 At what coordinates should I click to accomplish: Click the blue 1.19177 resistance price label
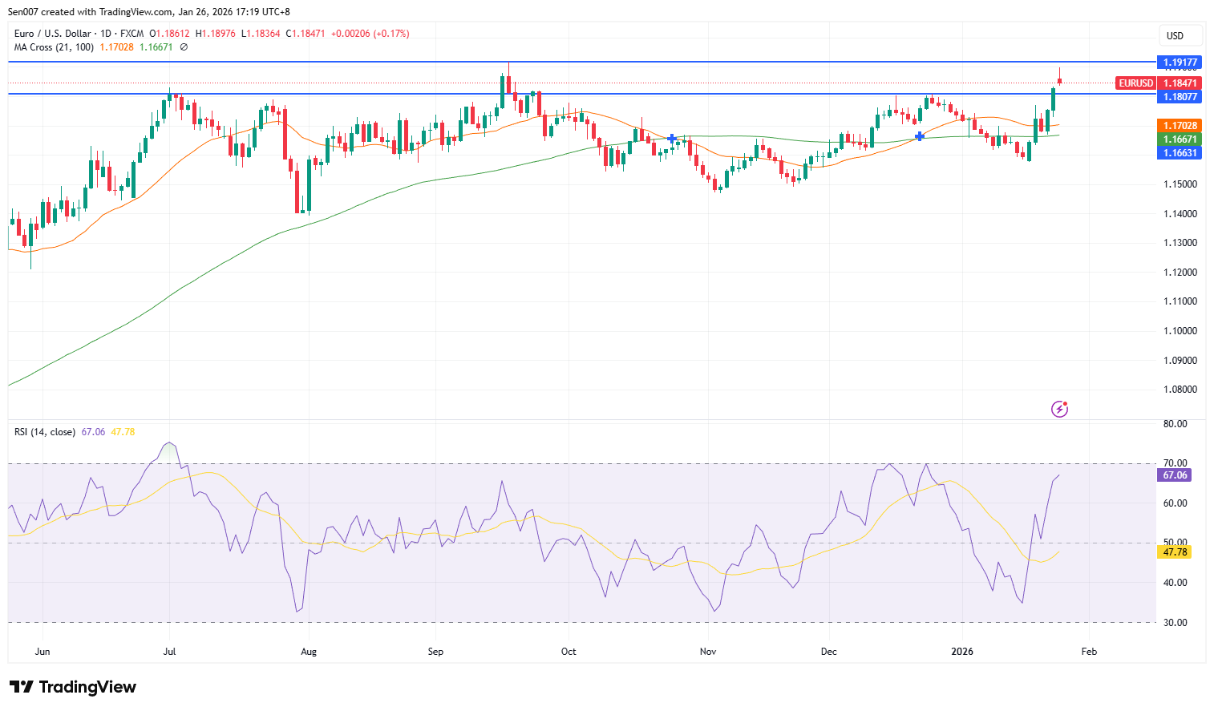(1180, 63)
